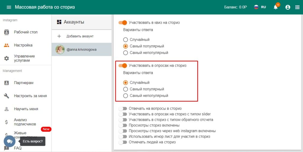Select Самый популярный for poll answers
303x152 pixels.
pyautogui.click(x=125, y=89)
